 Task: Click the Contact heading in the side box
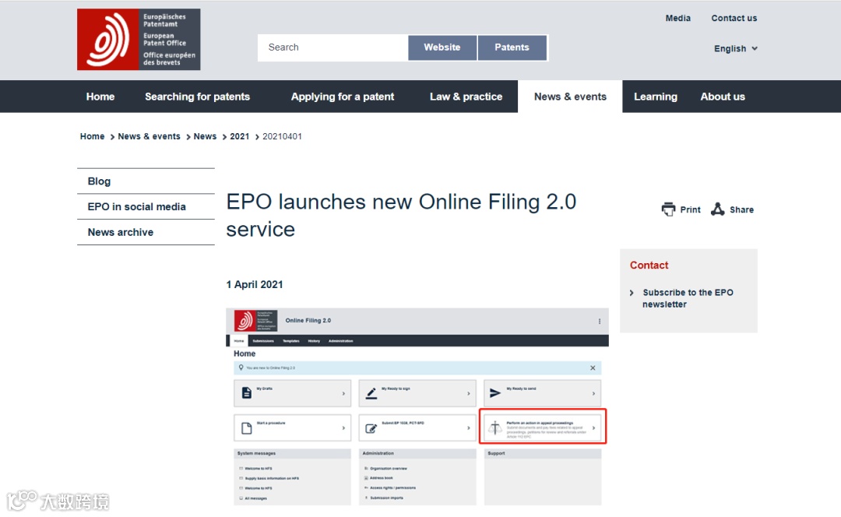649,265
